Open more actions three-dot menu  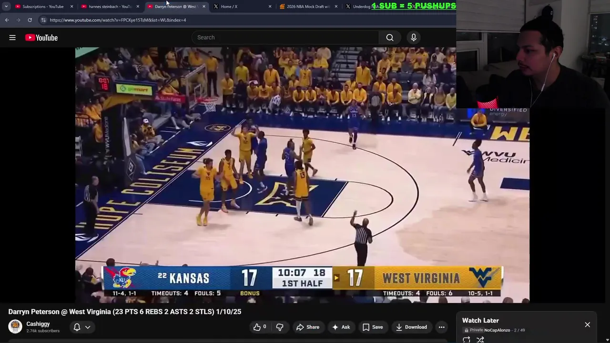click(x=442, y=327)
